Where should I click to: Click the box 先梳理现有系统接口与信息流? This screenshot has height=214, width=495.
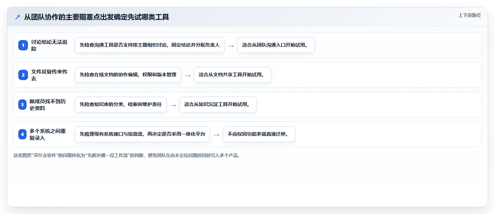click(142, 134)
